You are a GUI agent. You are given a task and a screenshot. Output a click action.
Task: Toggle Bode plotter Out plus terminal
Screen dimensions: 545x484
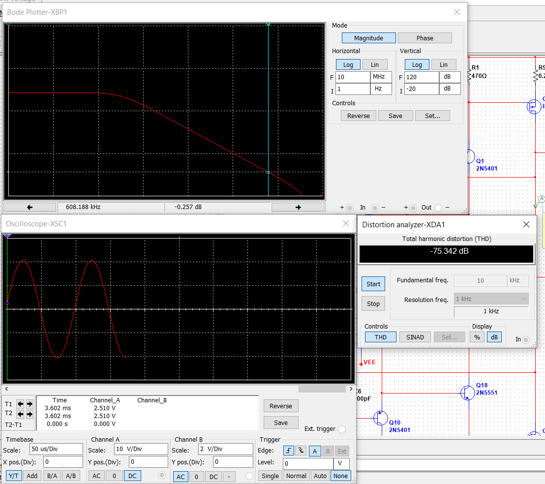tap(413, 208)
